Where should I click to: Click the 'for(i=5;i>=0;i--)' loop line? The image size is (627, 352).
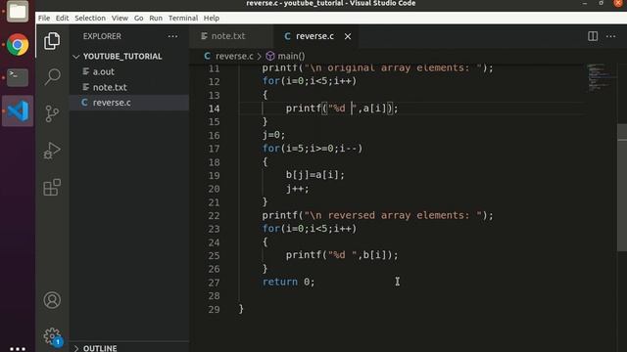click(x=313, y=149)
